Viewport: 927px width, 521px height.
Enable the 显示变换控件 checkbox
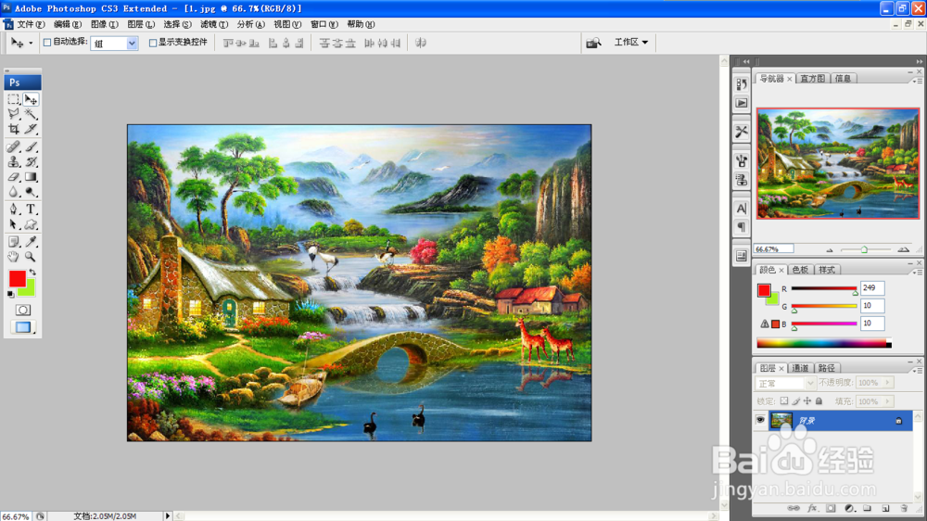coord(153,43)
